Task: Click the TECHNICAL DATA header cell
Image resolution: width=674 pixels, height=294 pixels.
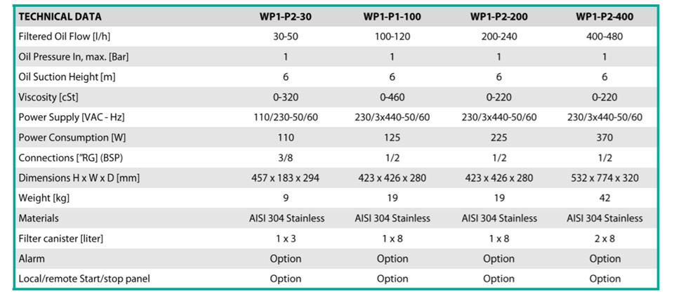Action: (60, 18)
